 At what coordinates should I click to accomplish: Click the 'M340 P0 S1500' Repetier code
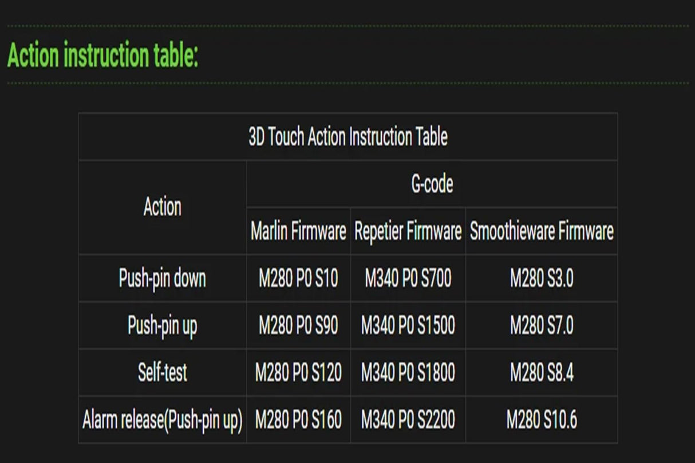click(x=408, y=326)
